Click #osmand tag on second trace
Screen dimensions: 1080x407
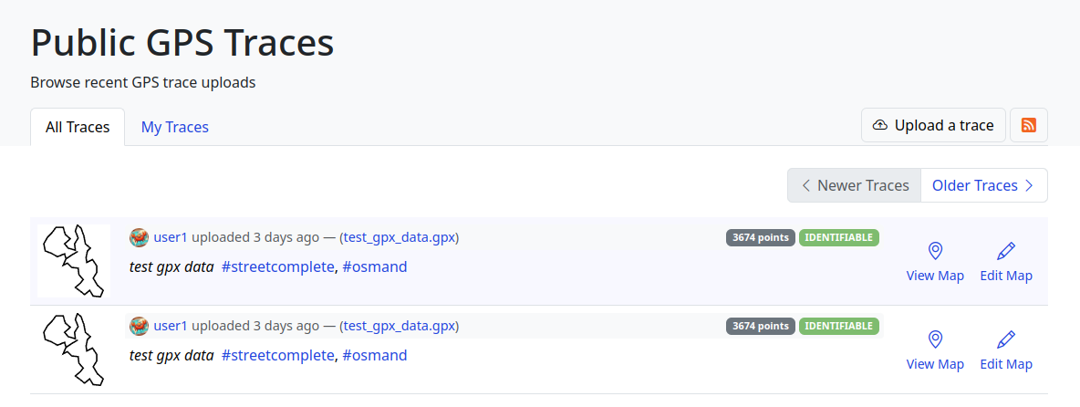(x=375, y=355)
